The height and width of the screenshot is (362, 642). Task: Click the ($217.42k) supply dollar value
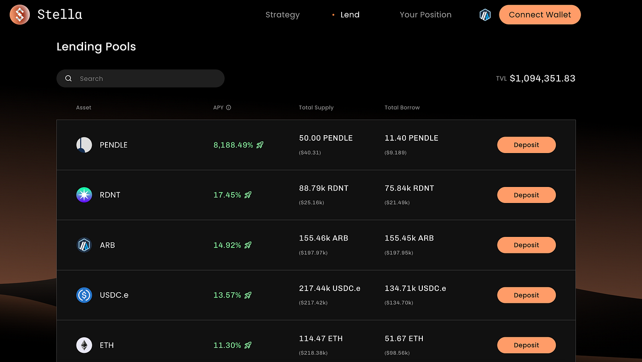point(313,303)
